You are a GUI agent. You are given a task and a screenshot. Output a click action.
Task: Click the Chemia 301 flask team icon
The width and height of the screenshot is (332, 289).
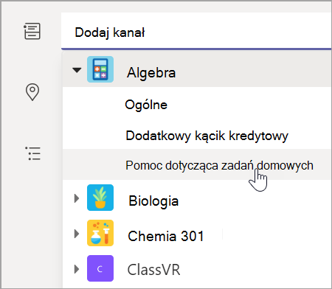click(100, 233)
